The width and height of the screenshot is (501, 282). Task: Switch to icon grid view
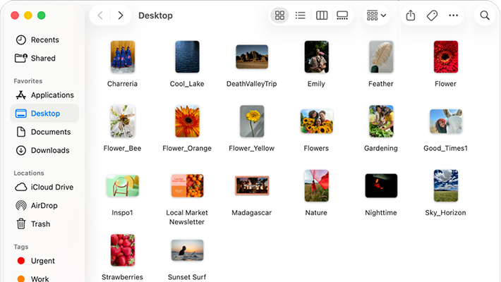[279, 16]
